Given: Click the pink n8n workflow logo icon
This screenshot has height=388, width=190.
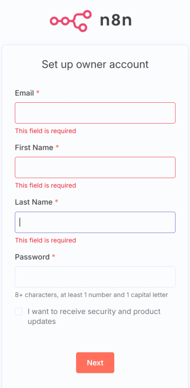Looking at the screenshot, I should pos(71,21).
